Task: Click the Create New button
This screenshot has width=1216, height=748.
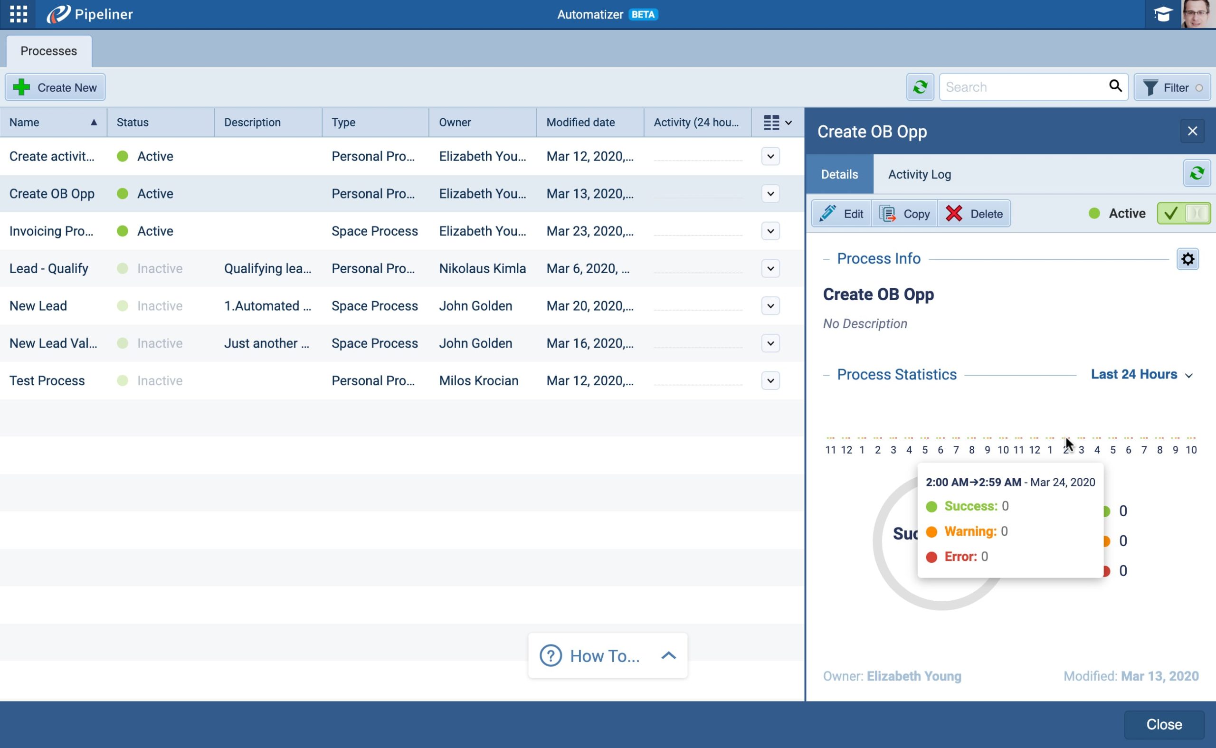Action: [x=56, y=87]
